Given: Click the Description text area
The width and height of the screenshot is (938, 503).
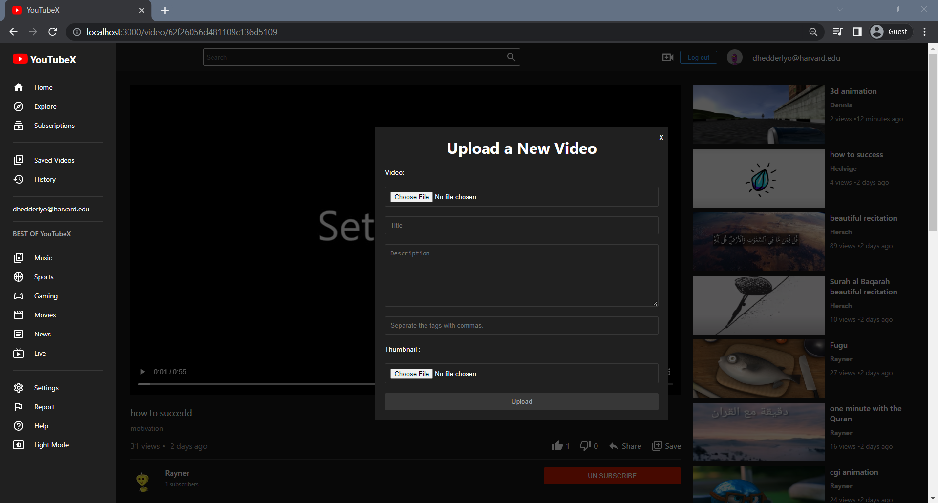Looking at the screenshot, I should point(522,275).
